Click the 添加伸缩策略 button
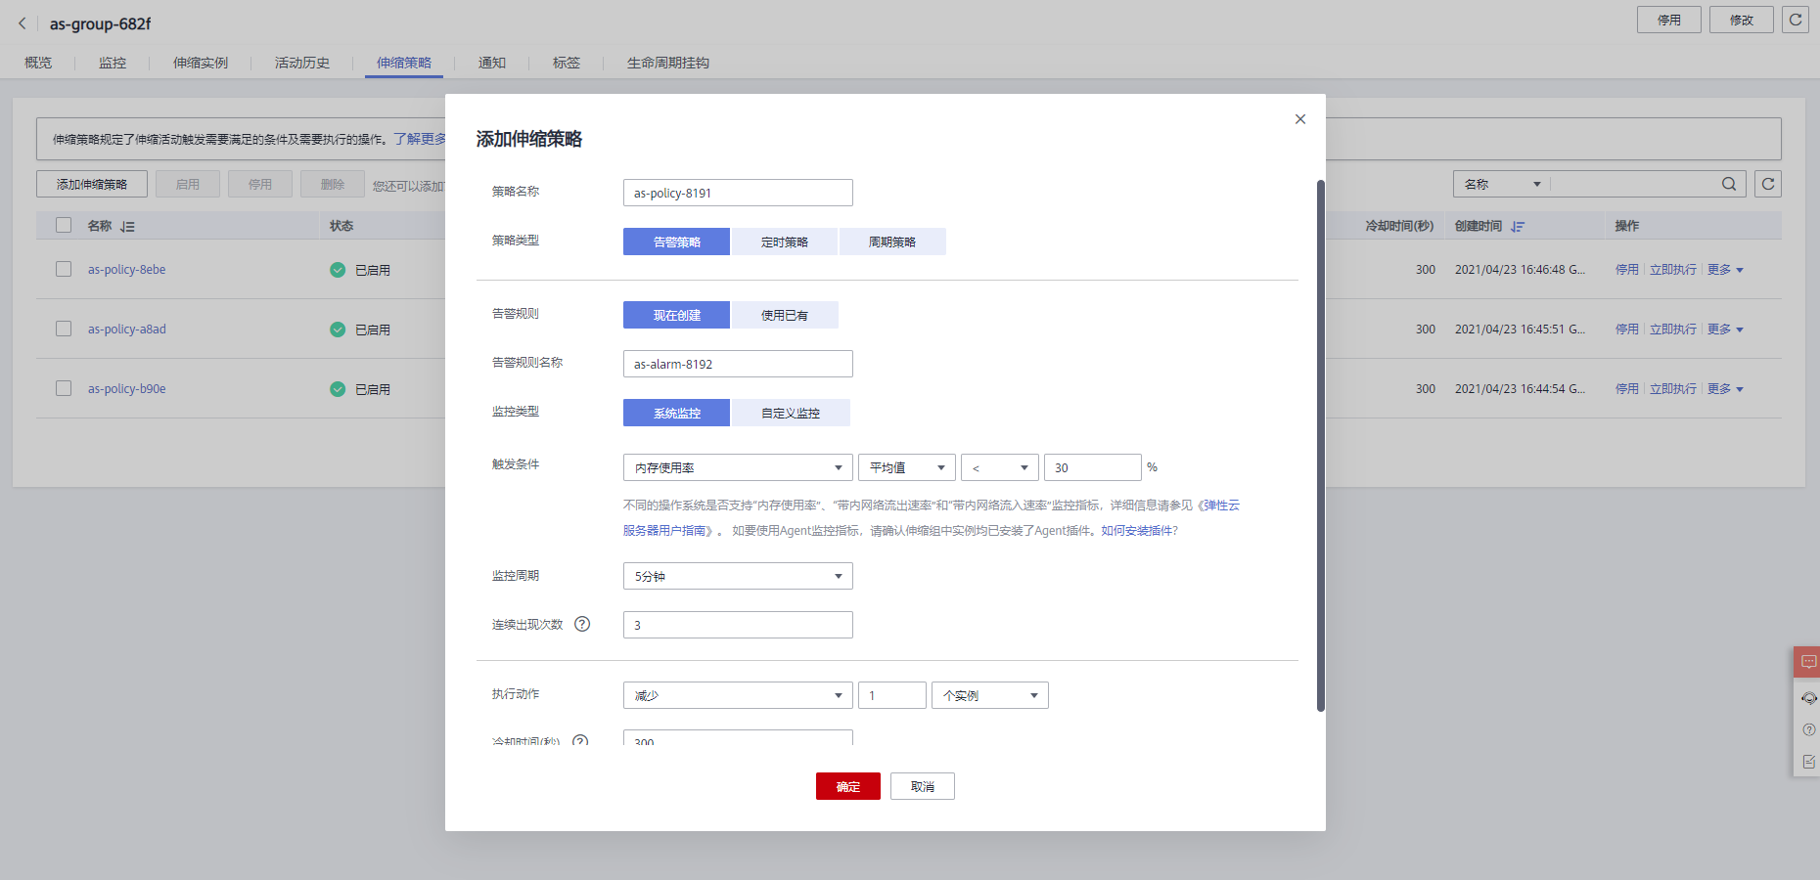The height and width of the screenshot is (880, 1820). pos(92,184)
